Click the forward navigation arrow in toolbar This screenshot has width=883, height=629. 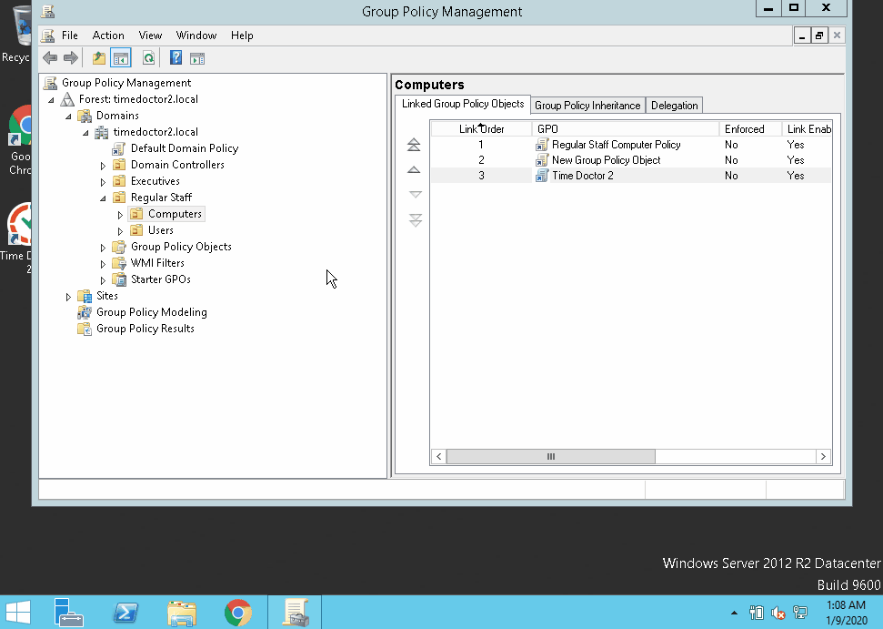pos(71,57)
